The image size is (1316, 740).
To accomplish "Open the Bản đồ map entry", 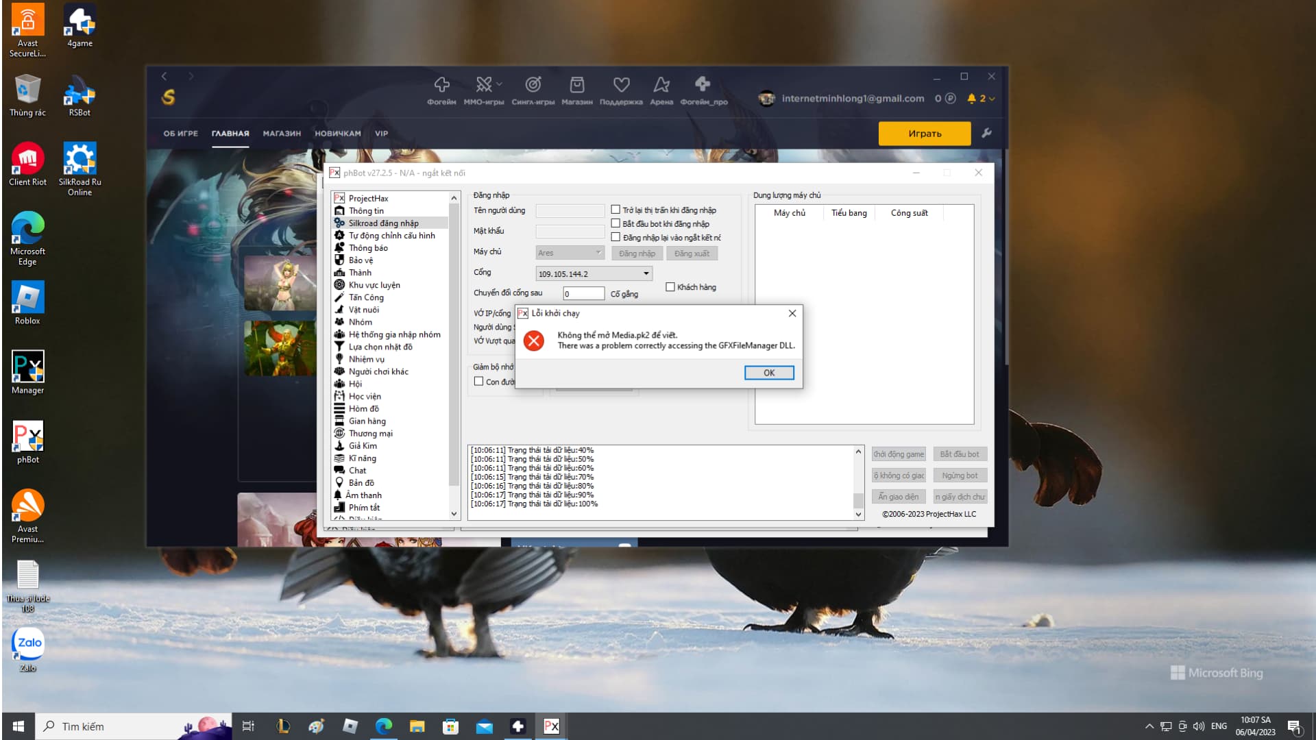I will coord(361,483).
